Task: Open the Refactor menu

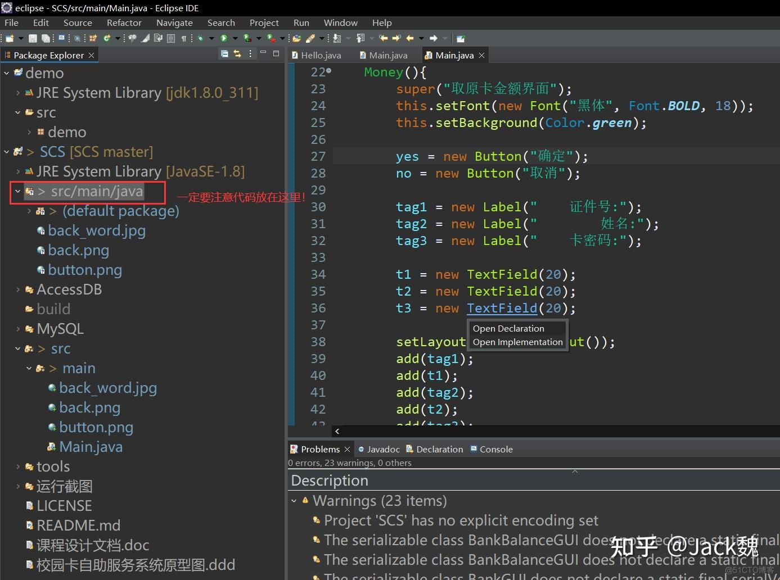Action: pyautogui.click(x=124, y=22)
